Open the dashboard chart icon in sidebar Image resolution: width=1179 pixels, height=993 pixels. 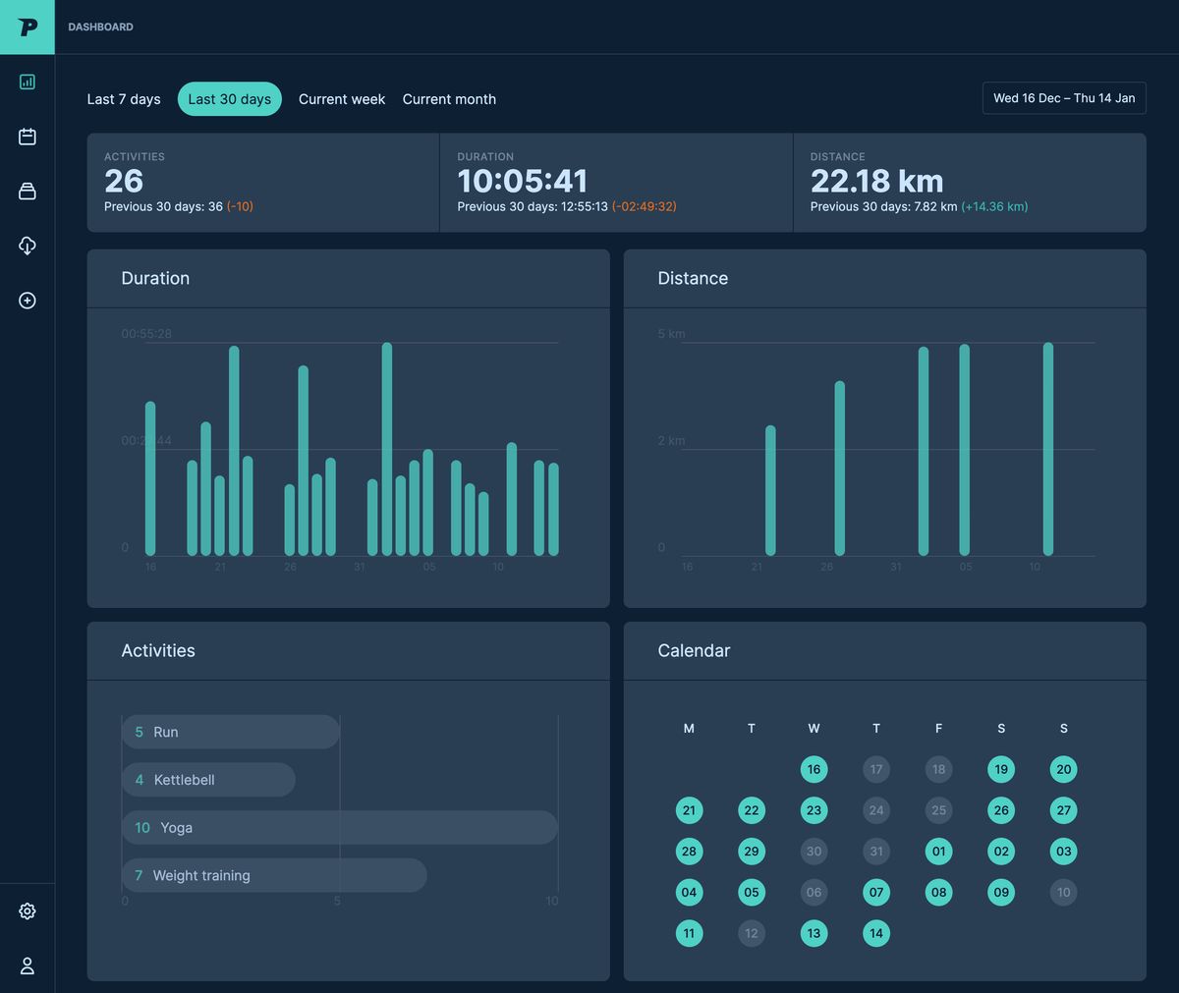tap(28, 82)
